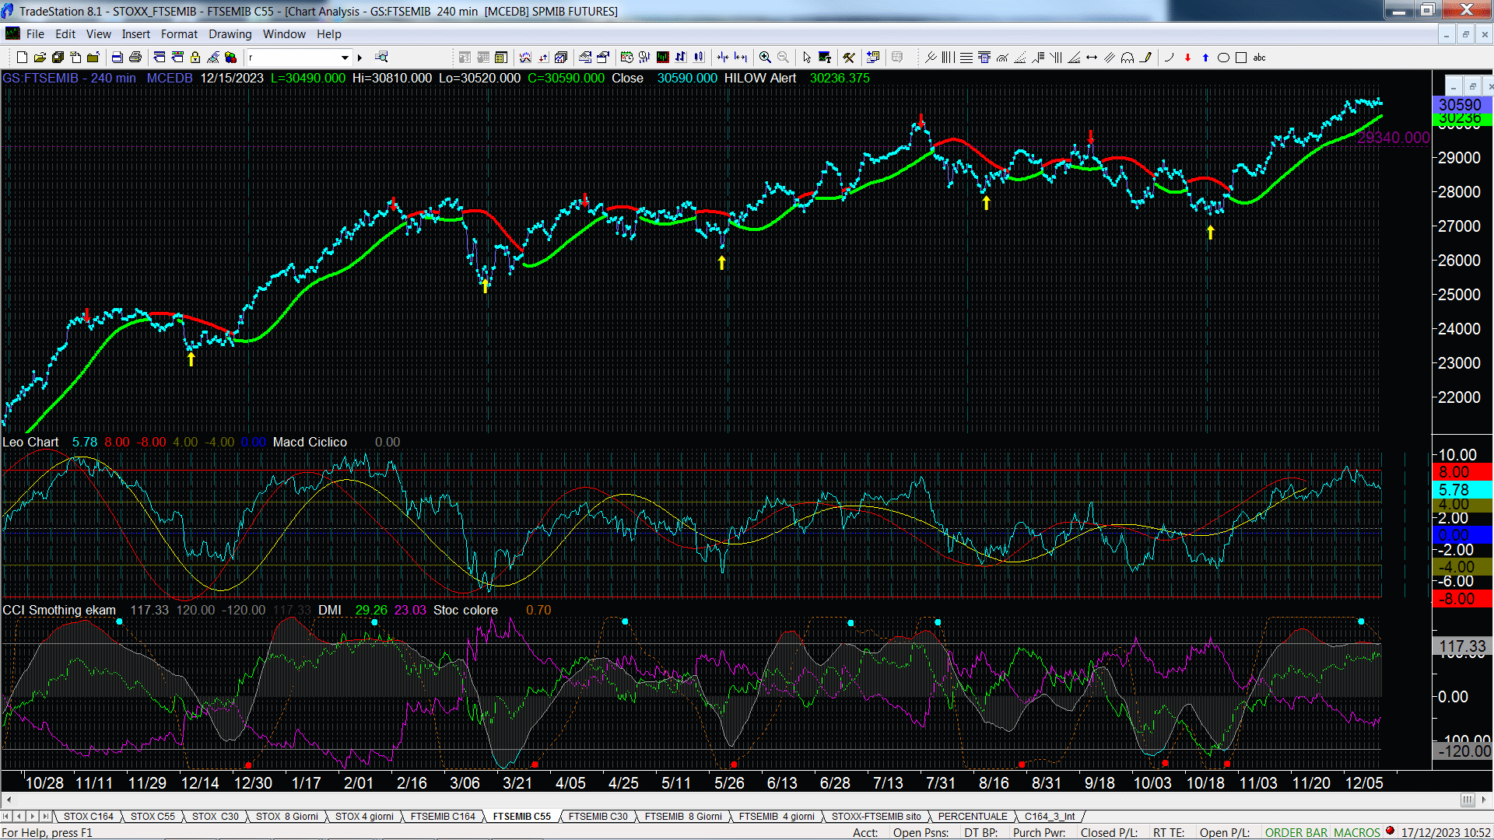
Task: Switch to the FTSEMIB 4 giorni tab
Action: pyautogui.click(x=777, y=817)
